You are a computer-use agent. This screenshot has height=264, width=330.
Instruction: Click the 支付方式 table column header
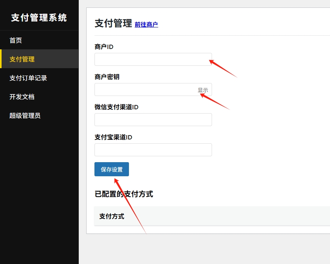pyautogui.click(x=112, y=216)
